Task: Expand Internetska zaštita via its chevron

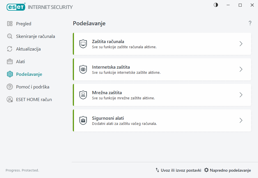Action: (241, 69)
